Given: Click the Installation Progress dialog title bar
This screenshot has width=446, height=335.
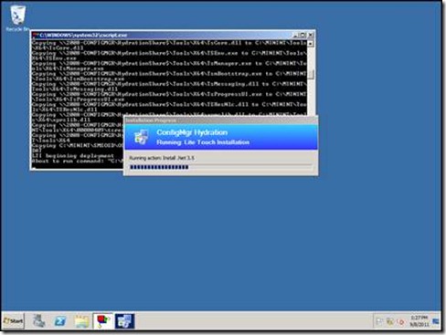Looking at the screenshot, I should tap(221, 120).
